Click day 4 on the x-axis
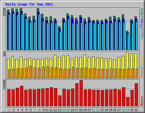This screenshot has height=113, width=145. click(x=22, y=110)
